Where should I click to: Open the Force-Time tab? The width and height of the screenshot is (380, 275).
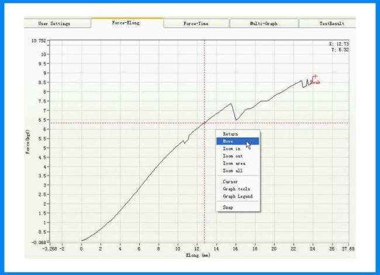pos(196,23)
